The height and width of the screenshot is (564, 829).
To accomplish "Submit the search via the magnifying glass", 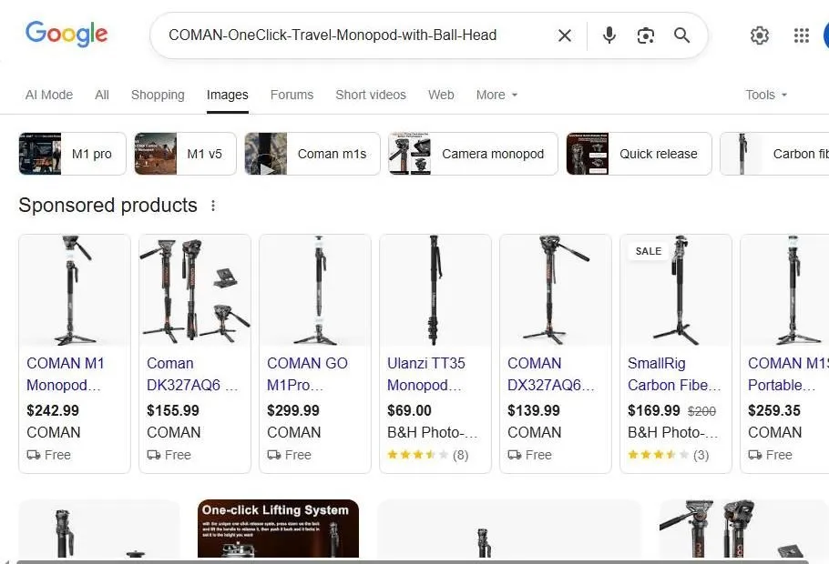I will pyautogui.click(x=681, y=35).
